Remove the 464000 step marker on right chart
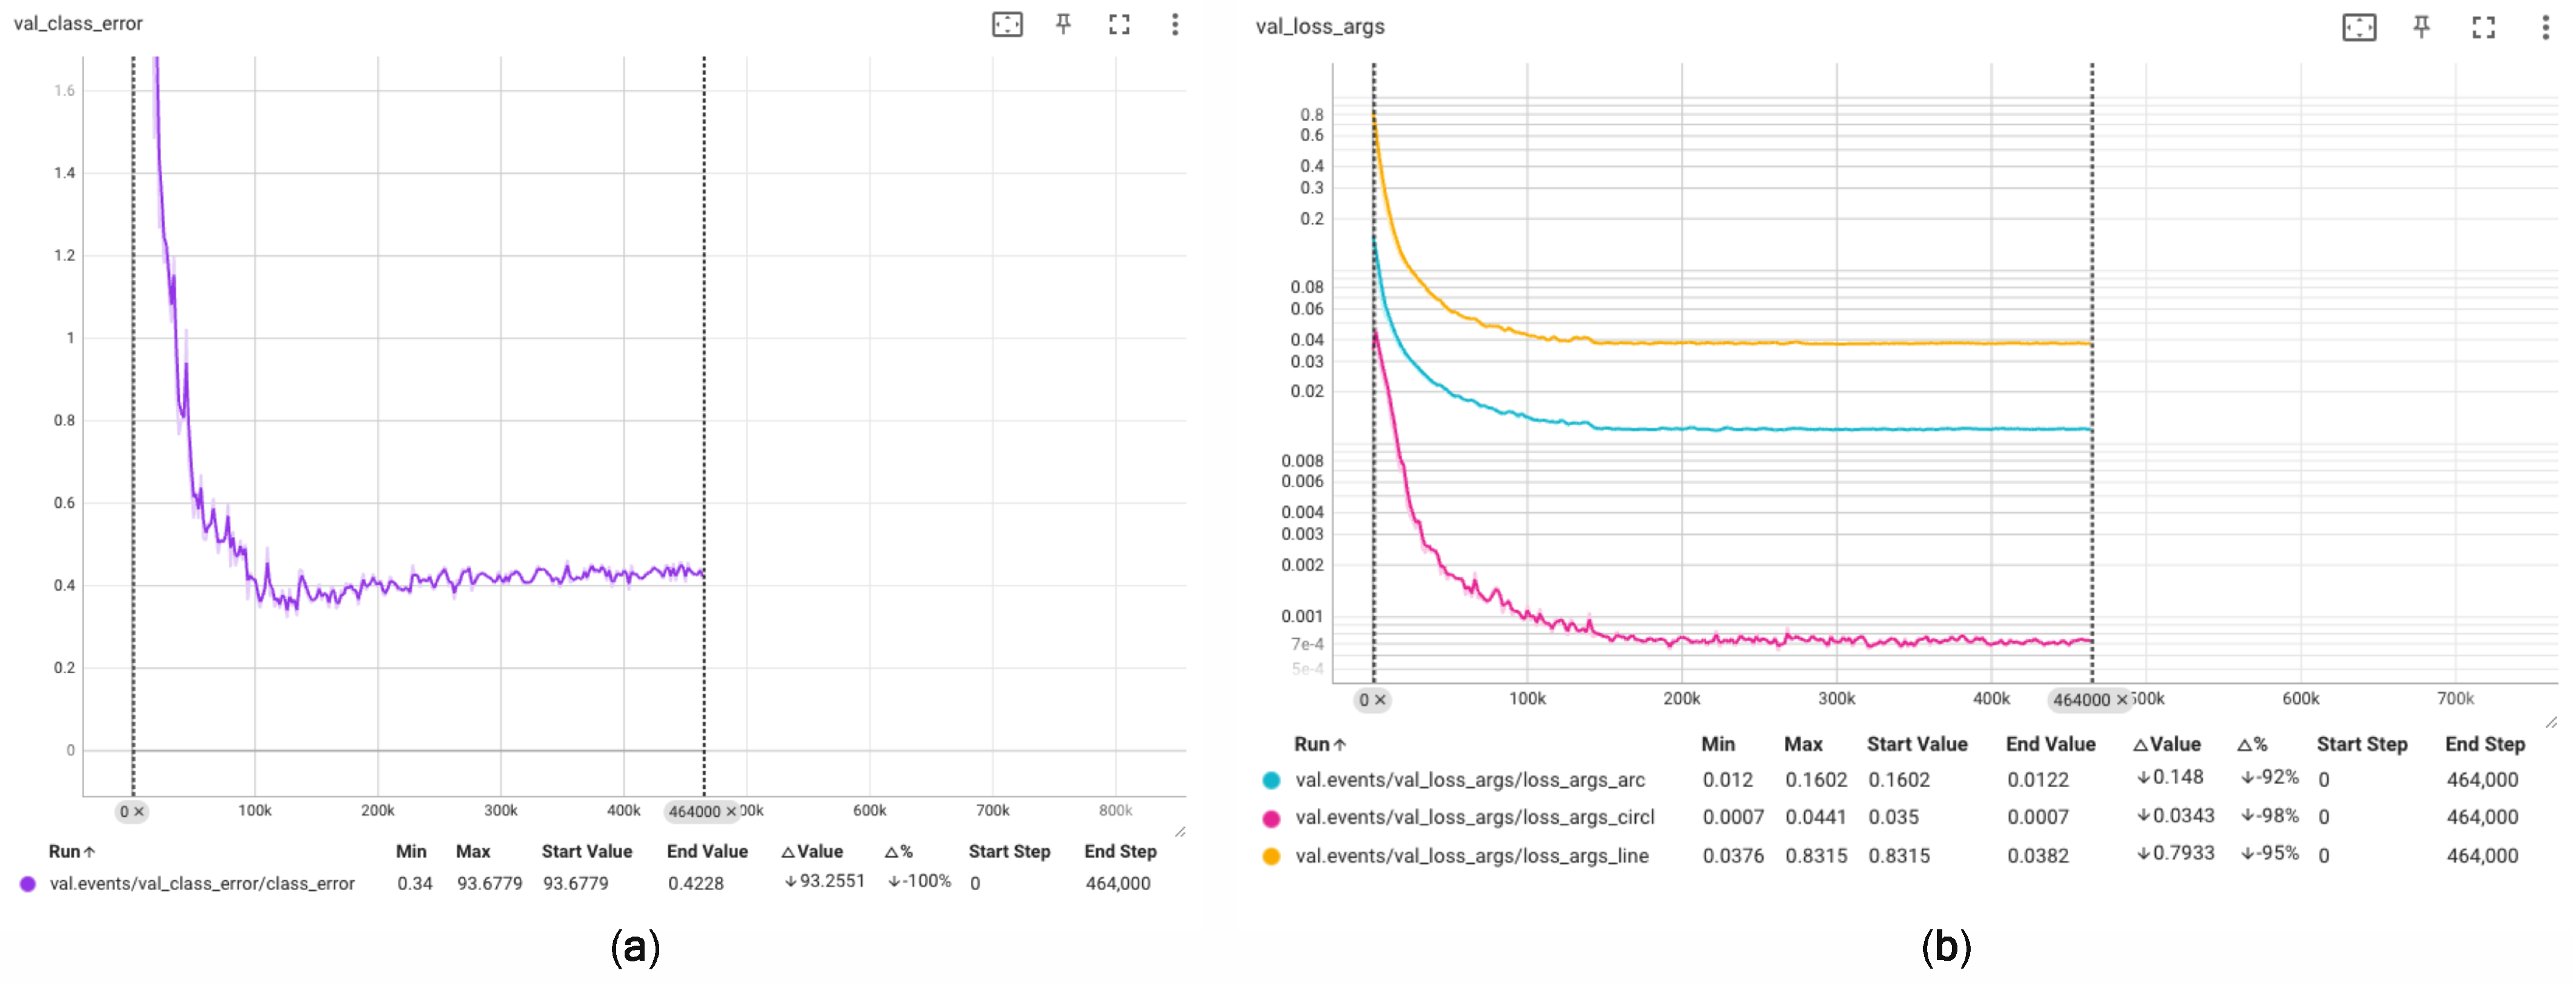The image size is (2576, 985). click(2122, 700)
